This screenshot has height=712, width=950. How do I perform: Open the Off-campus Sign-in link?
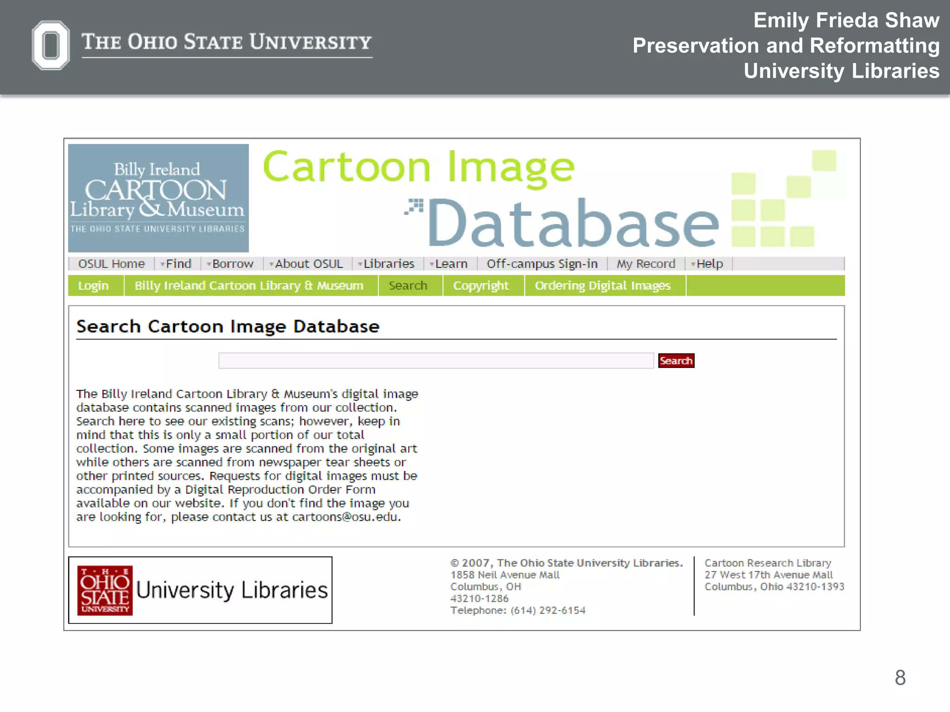[x=542, y=264]
